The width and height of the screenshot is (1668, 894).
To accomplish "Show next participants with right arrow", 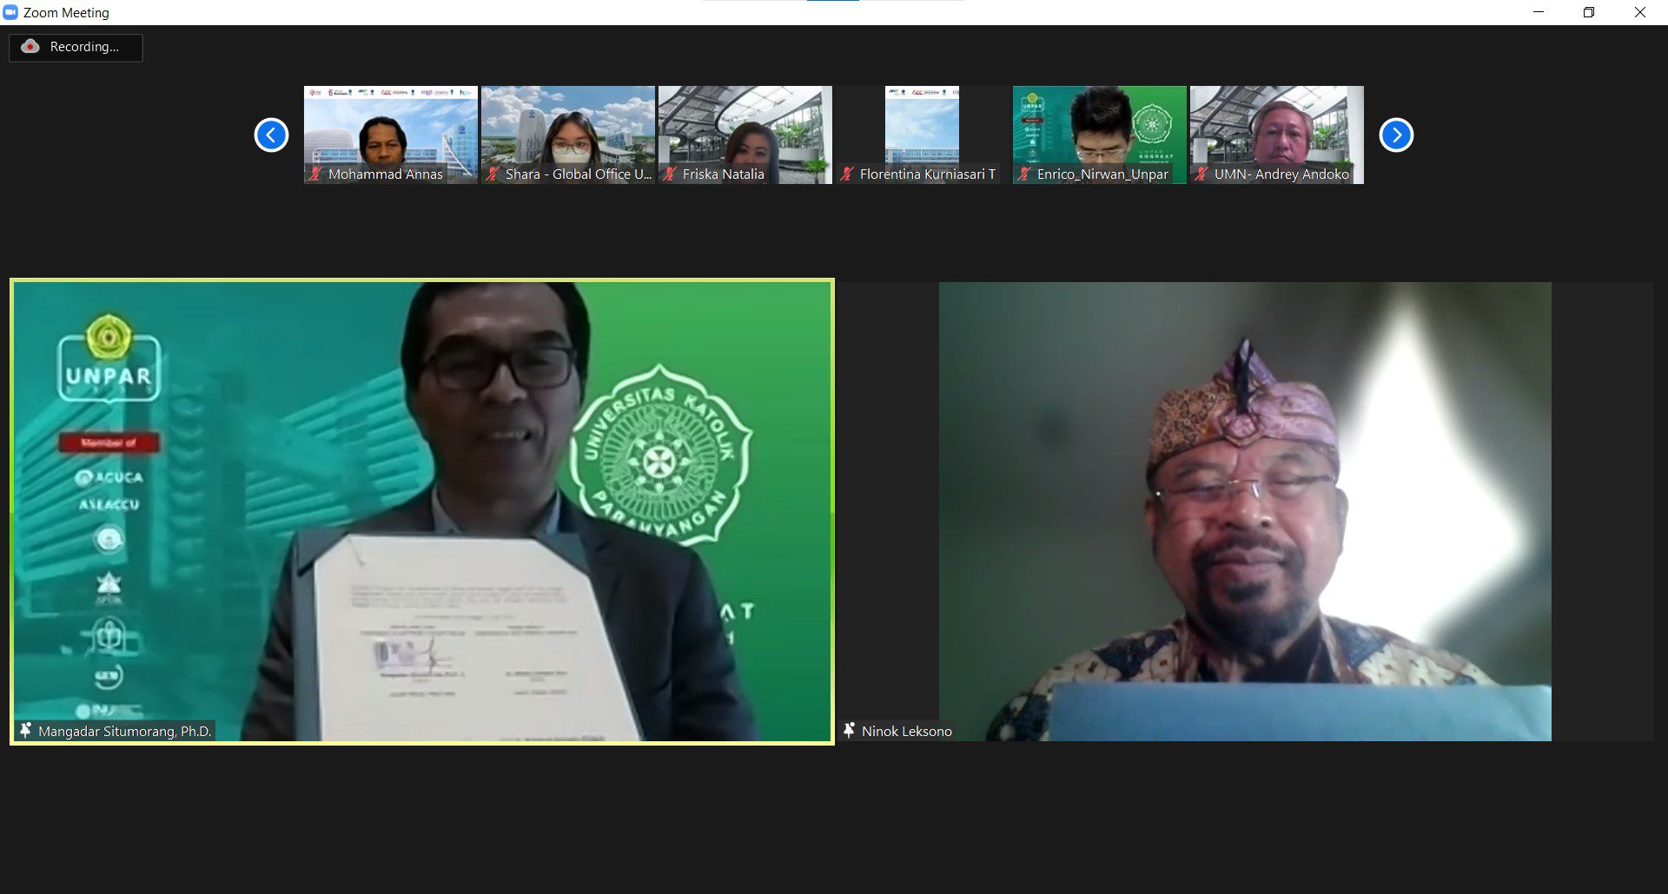I will (1396, 135).
